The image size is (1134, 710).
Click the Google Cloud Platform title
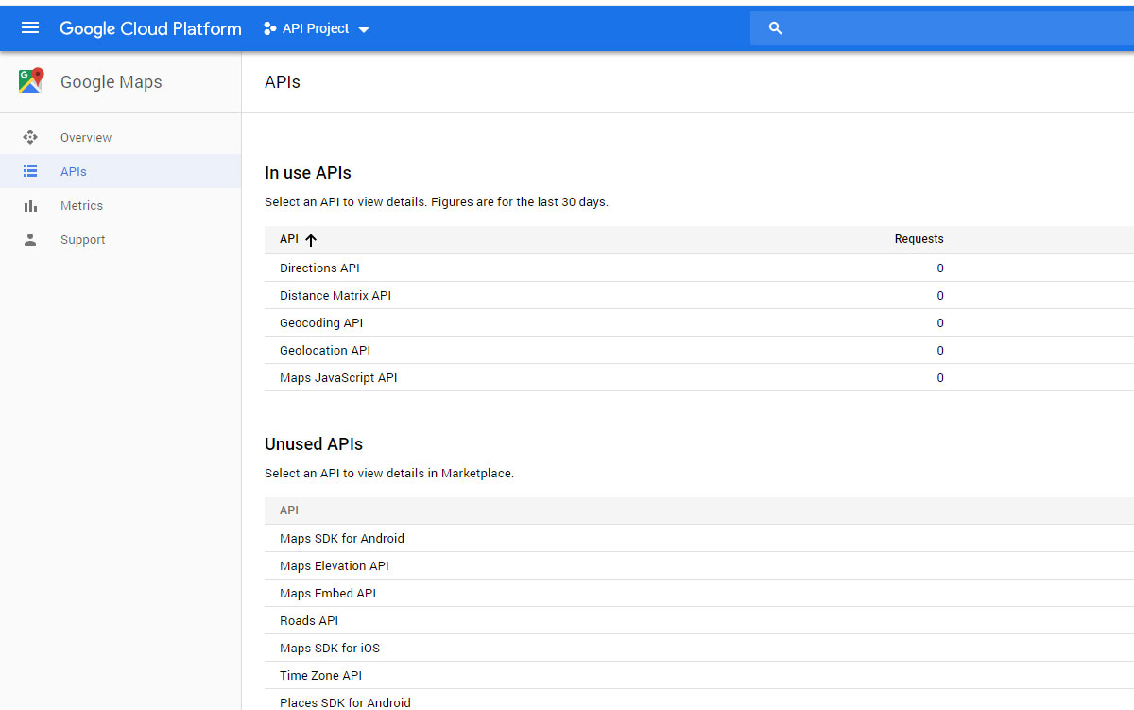pos(150,28)
